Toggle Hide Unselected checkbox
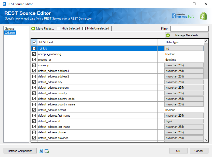 click(x=84, y=28)
